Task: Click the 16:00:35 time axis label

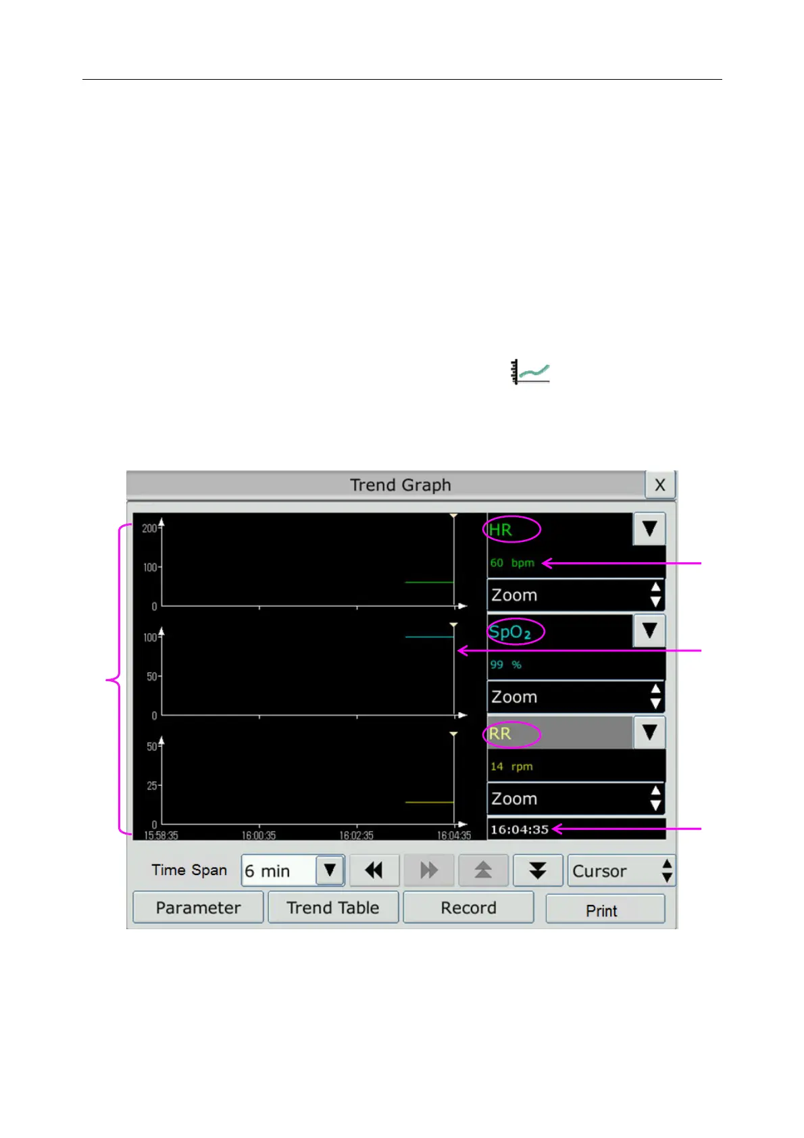Action: (x=259, y=835)
